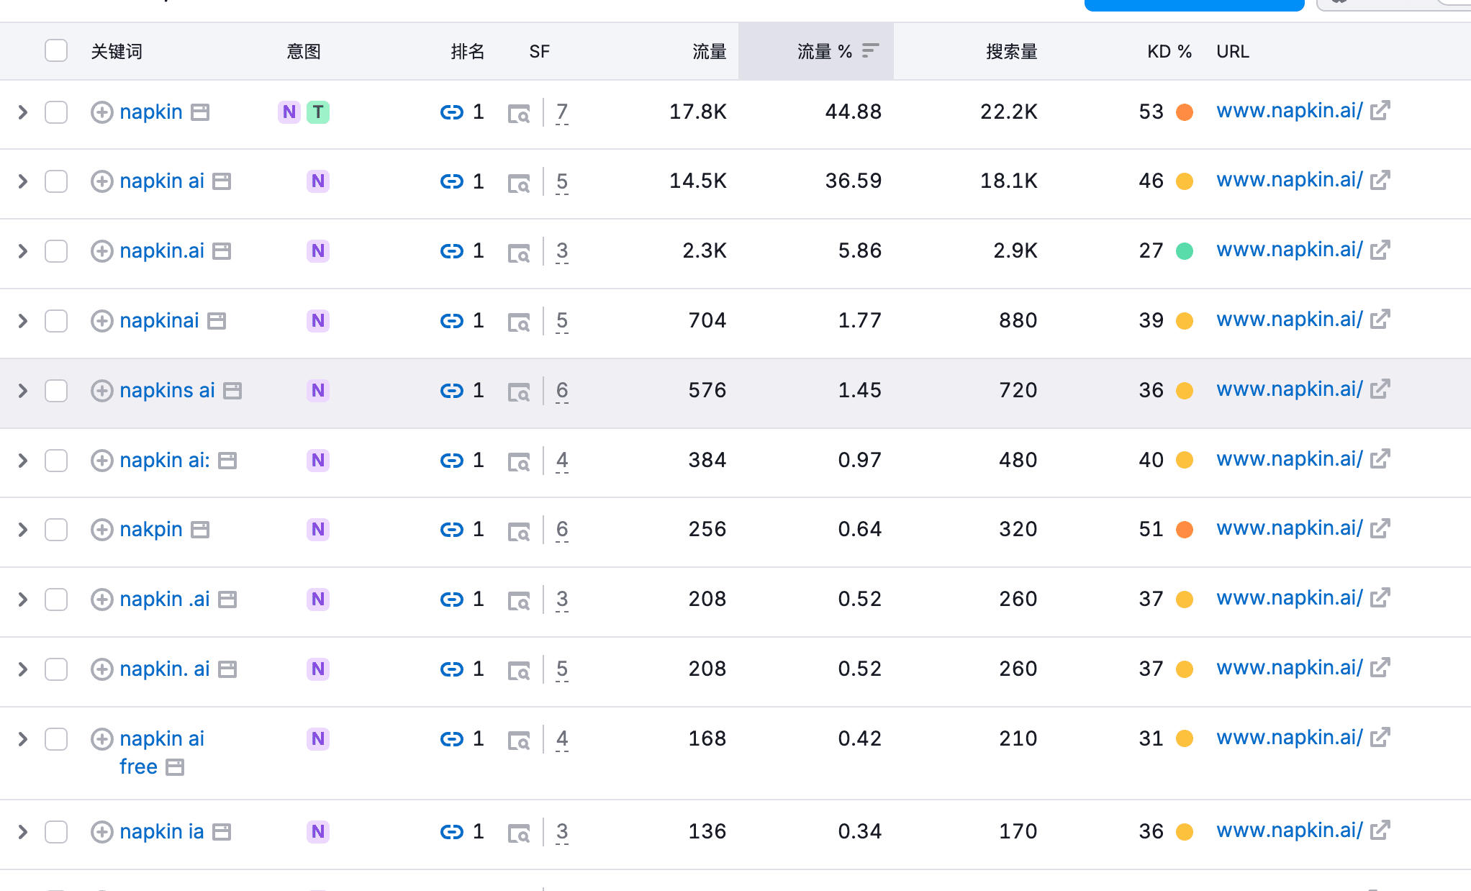Expand the 'napkin.ai' keyword row

point(23,251)
